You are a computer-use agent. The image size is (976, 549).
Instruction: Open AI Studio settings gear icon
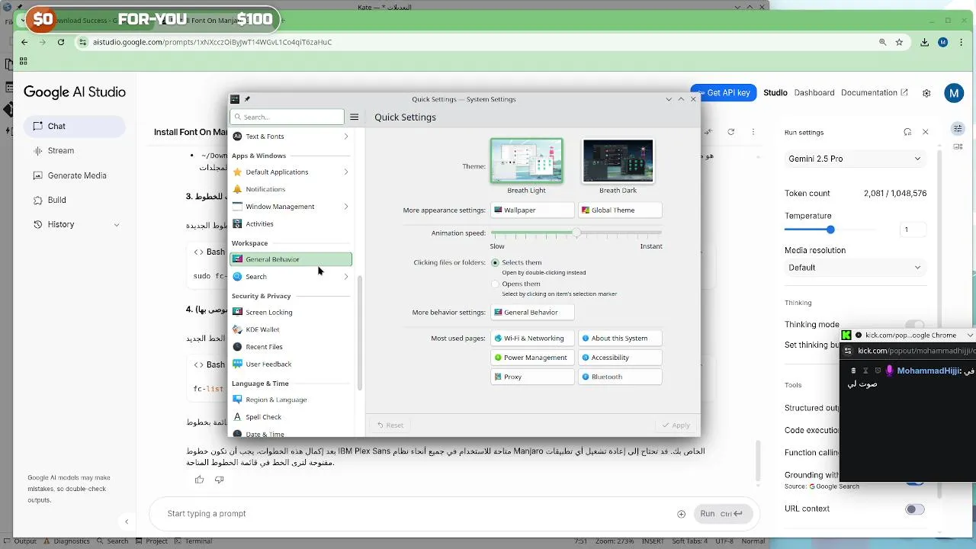pos(926,93)
